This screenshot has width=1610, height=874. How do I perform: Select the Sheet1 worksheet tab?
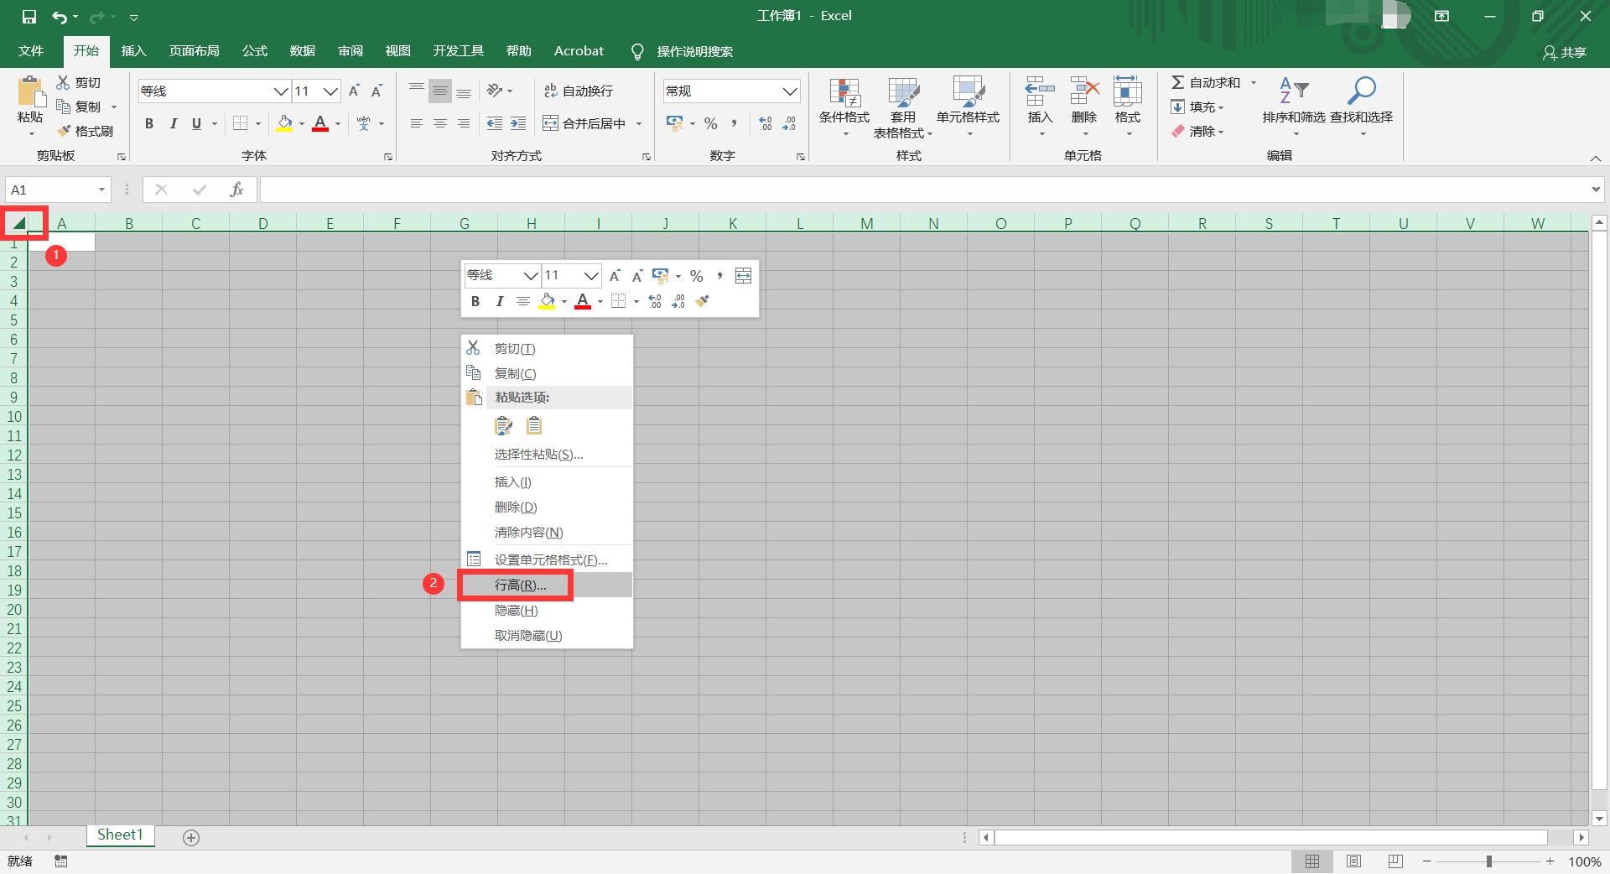120,835
